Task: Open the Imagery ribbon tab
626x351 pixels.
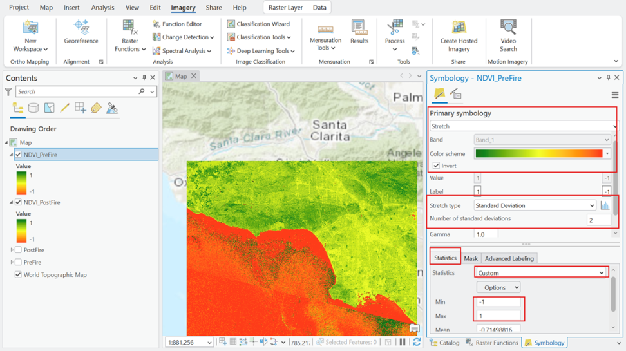Action: 184,8
